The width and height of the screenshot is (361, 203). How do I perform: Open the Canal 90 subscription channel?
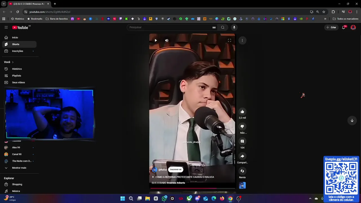click(19, 154)
